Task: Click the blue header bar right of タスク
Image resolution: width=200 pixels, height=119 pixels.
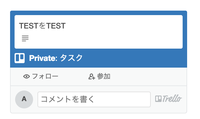Action: pyautogui.click(x=134, y=58)
